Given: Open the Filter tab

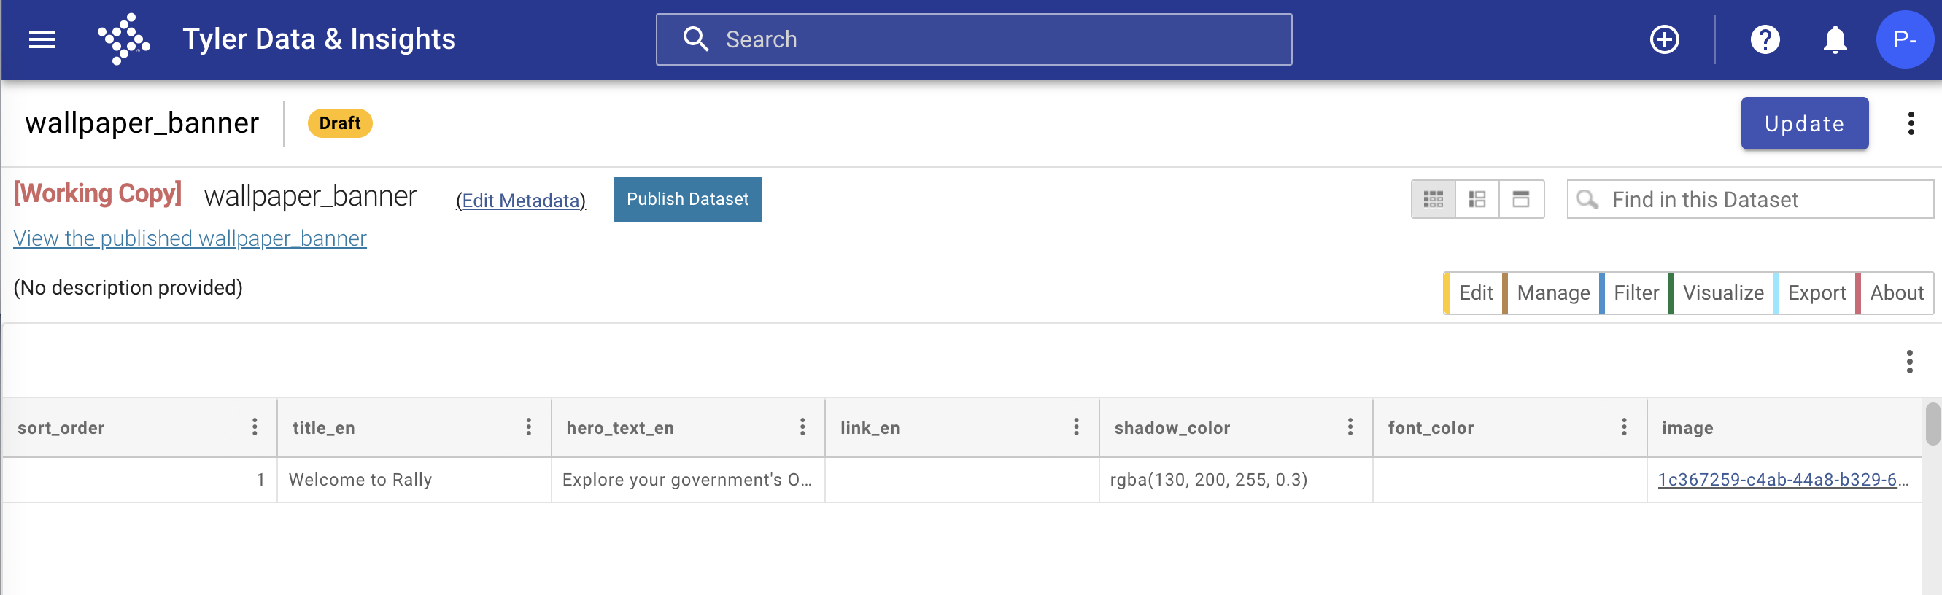Looking at the screenshot, I should [x=1634, y=293].
